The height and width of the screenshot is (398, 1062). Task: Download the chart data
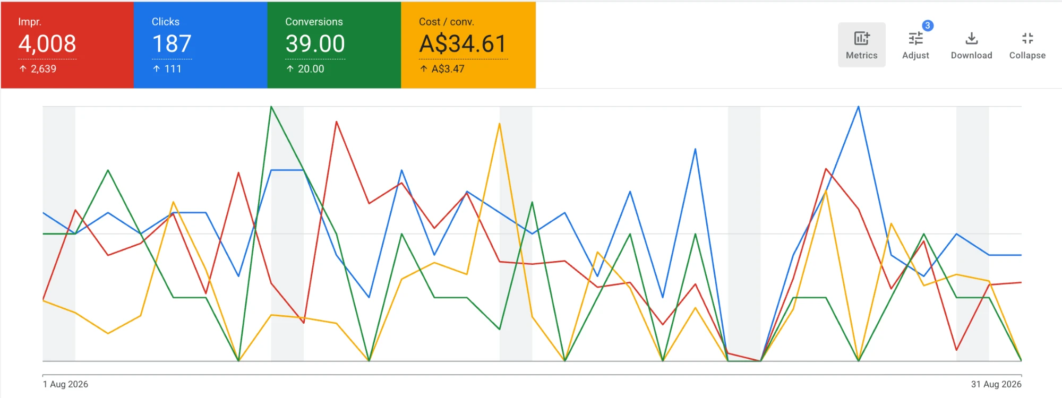[971, 45]
